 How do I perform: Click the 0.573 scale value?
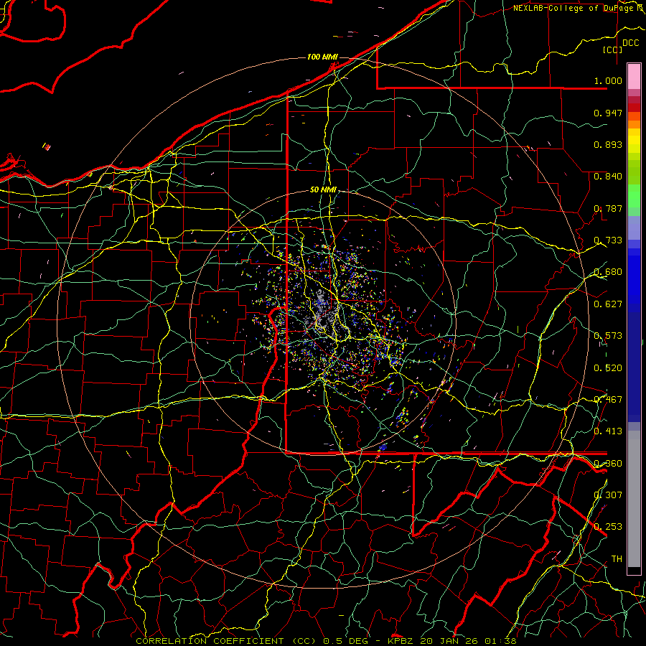tap(608, 335)
